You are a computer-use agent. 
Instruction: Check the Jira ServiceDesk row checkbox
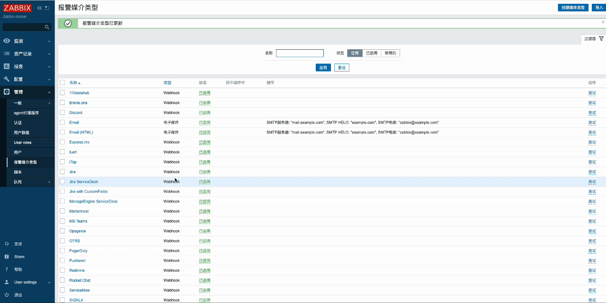tap(62, 181)
